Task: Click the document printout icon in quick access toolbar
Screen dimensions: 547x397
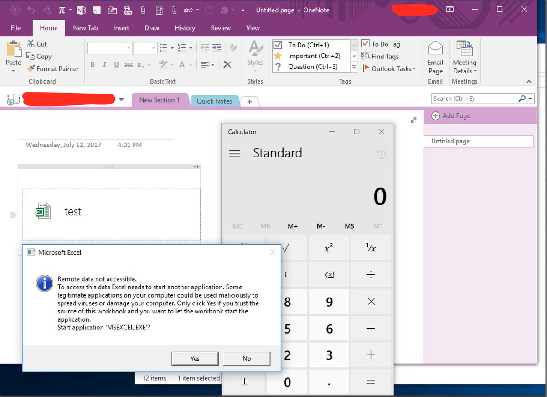Action: click(x=159, y=10)
